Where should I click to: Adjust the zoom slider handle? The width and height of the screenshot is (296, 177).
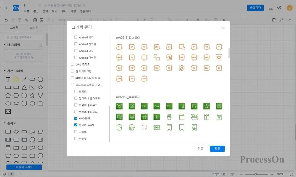coord(255,174)
